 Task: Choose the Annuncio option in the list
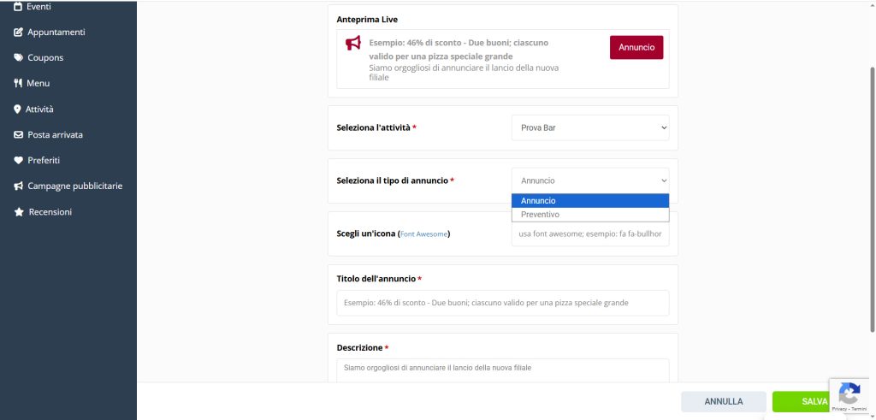[x=590, y=201]
